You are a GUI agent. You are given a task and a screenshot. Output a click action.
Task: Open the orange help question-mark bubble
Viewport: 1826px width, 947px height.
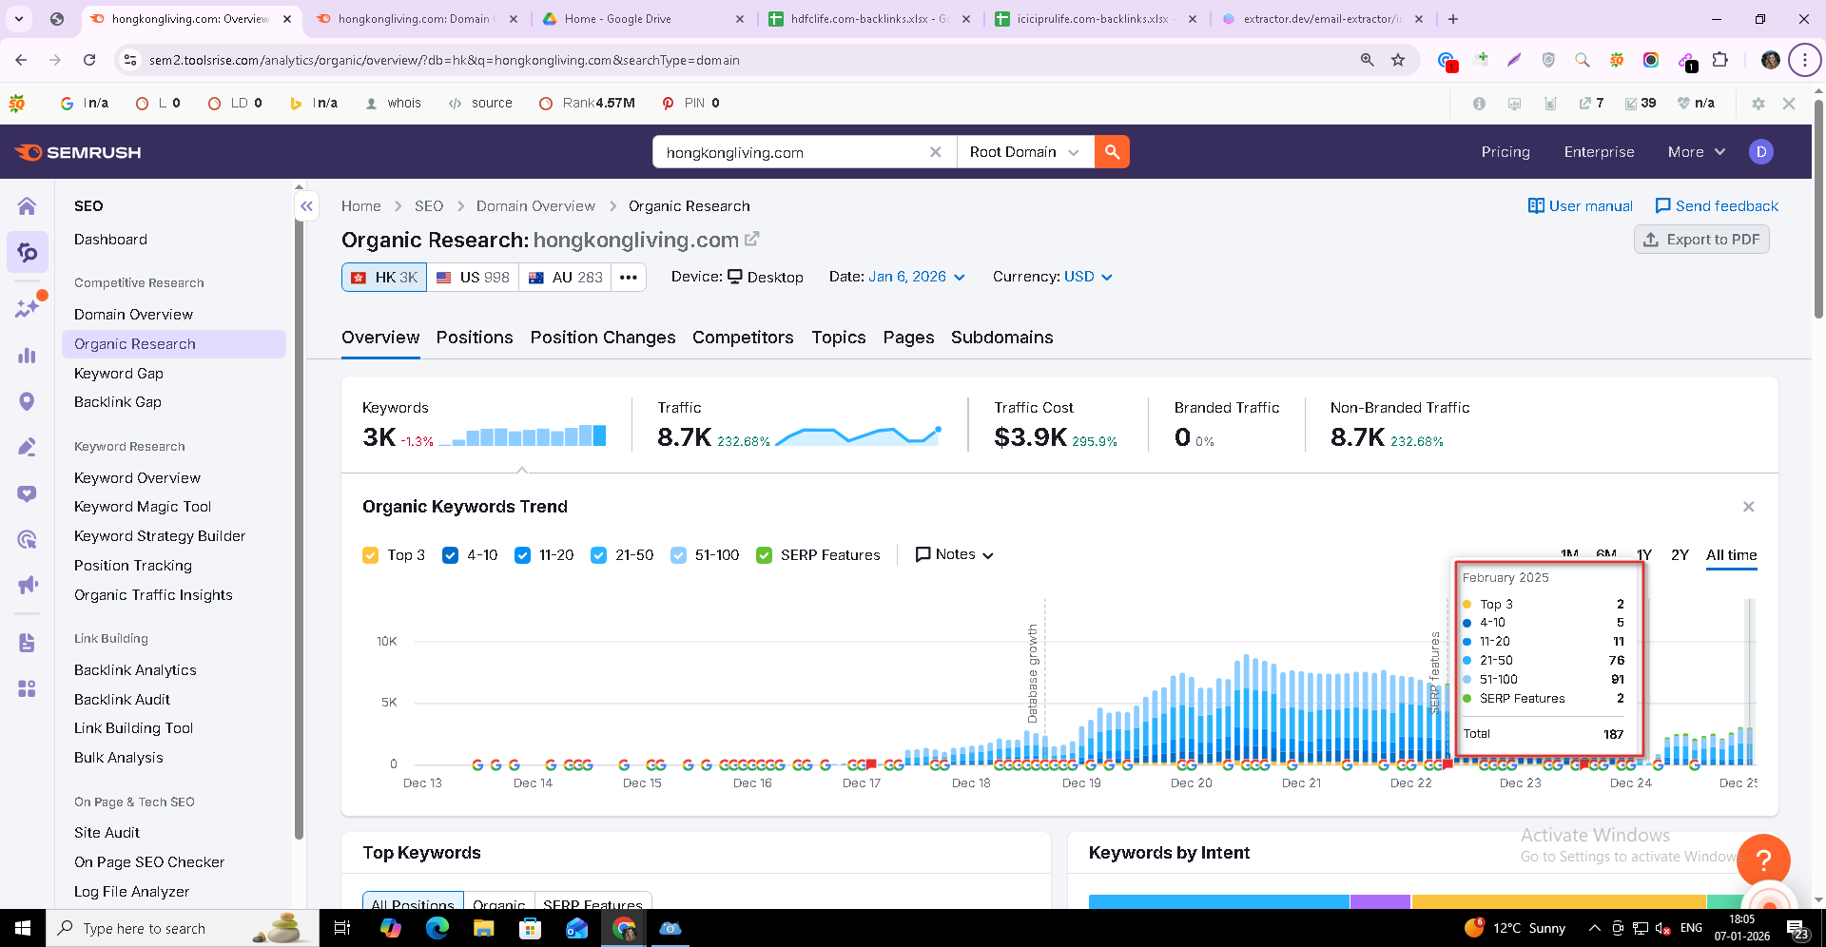click(1763, 860)
